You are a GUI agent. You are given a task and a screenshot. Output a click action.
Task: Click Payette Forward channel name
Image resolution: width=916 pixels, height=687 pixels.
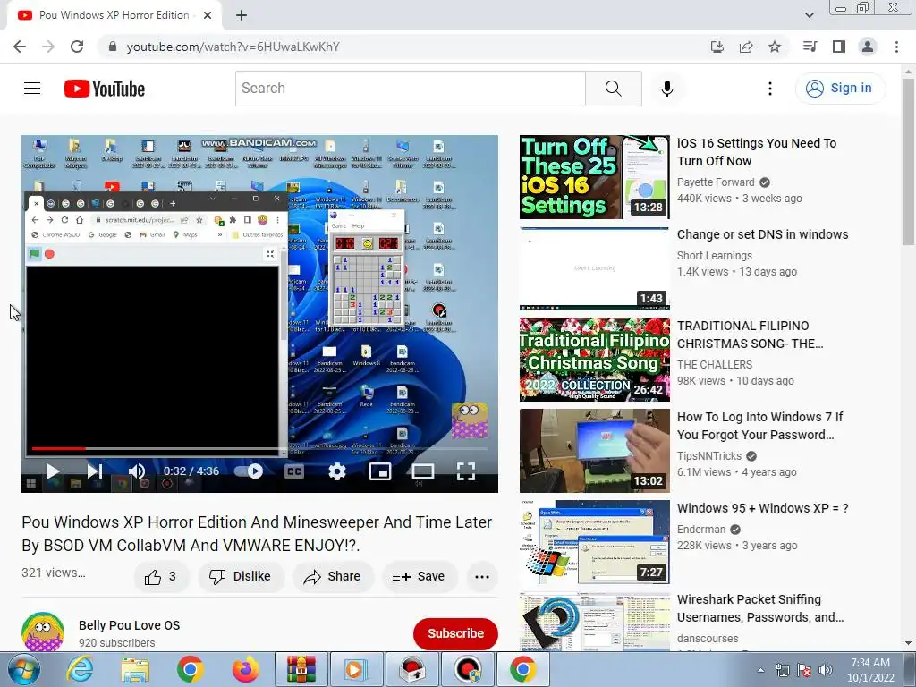point(716,182)
